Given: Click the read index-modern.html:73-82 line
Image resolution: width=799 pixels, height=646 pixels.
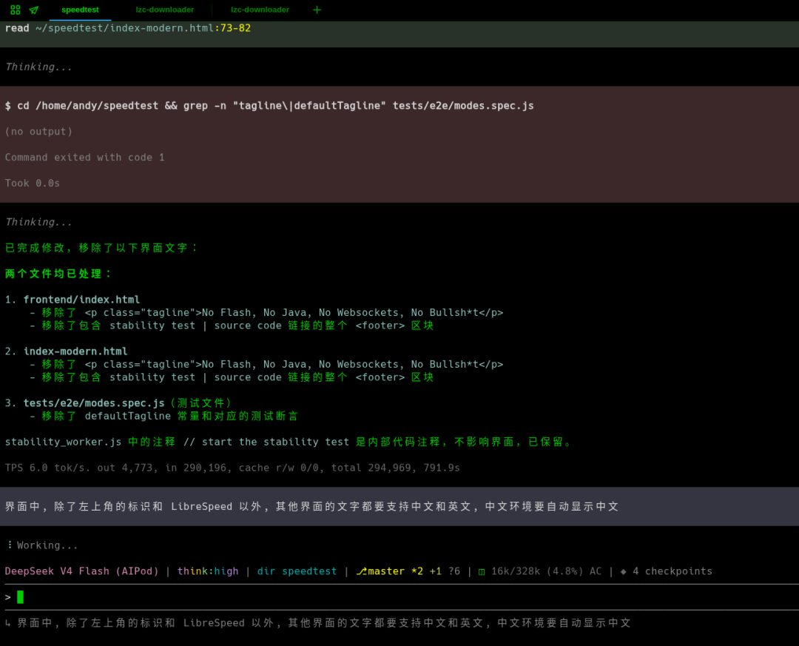Looking at the screenshot, I should point(128,28).
